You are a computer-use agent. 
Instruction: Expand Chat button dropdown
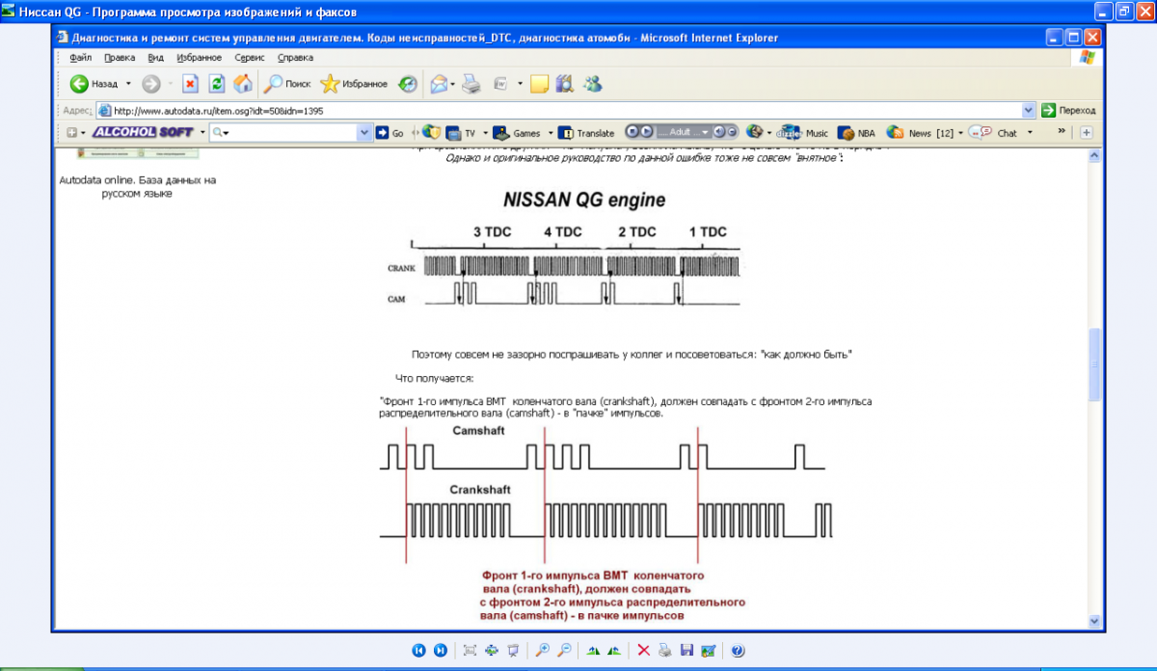(1029, 132)
